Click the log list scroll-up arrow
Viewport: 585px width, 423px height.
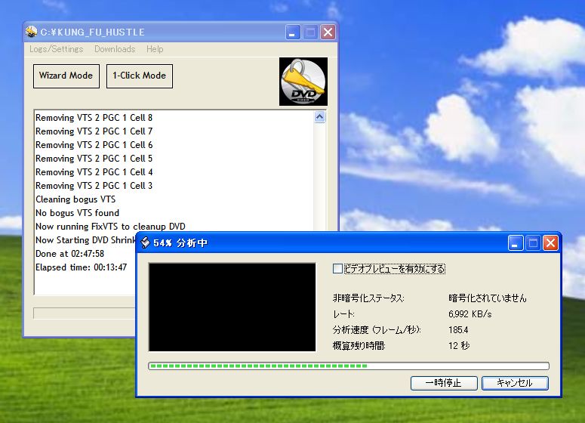coord(320,117)
